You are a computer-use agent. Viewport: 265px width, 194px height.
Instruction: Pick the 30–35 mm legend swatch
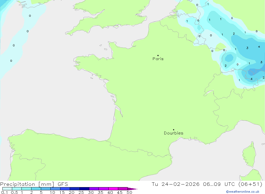94,189
